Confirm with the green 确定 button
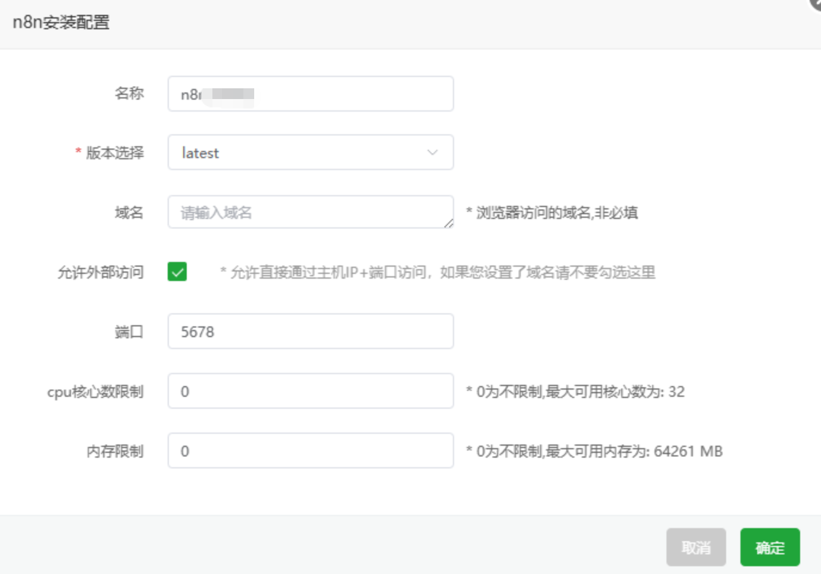Viewport: 821px width, 574px height. 770,547
